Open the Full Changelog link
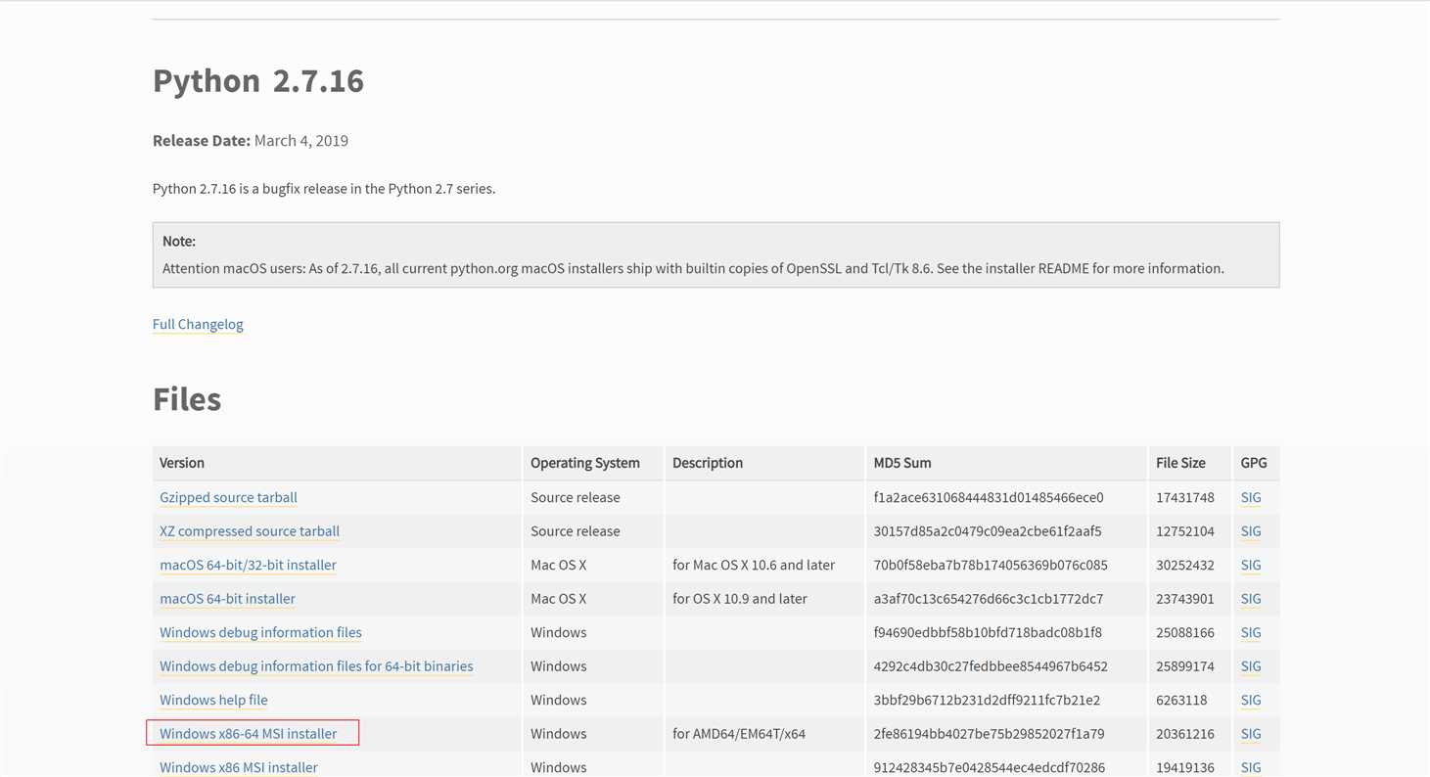 pos(198,324)
